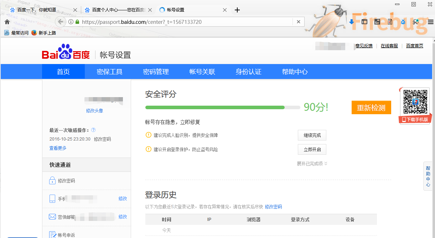Open the help bubble beside 最近一次敏感操作
This screenshot has width=435, height=238.
pyautogui.click(x=93, y=130)
